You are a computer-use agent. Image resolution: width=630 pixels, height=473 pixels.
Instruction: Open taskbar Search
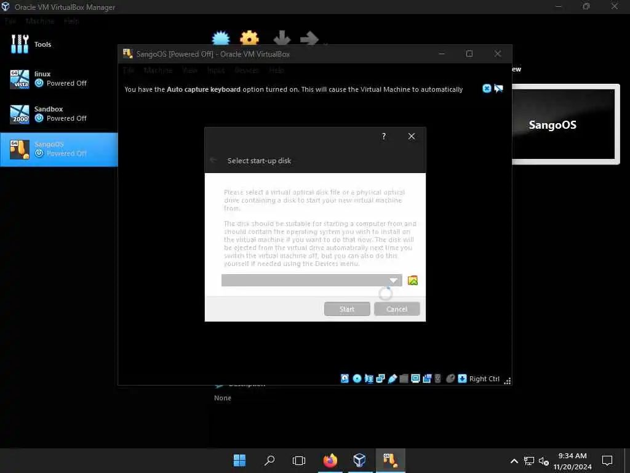tap(269, 460)
